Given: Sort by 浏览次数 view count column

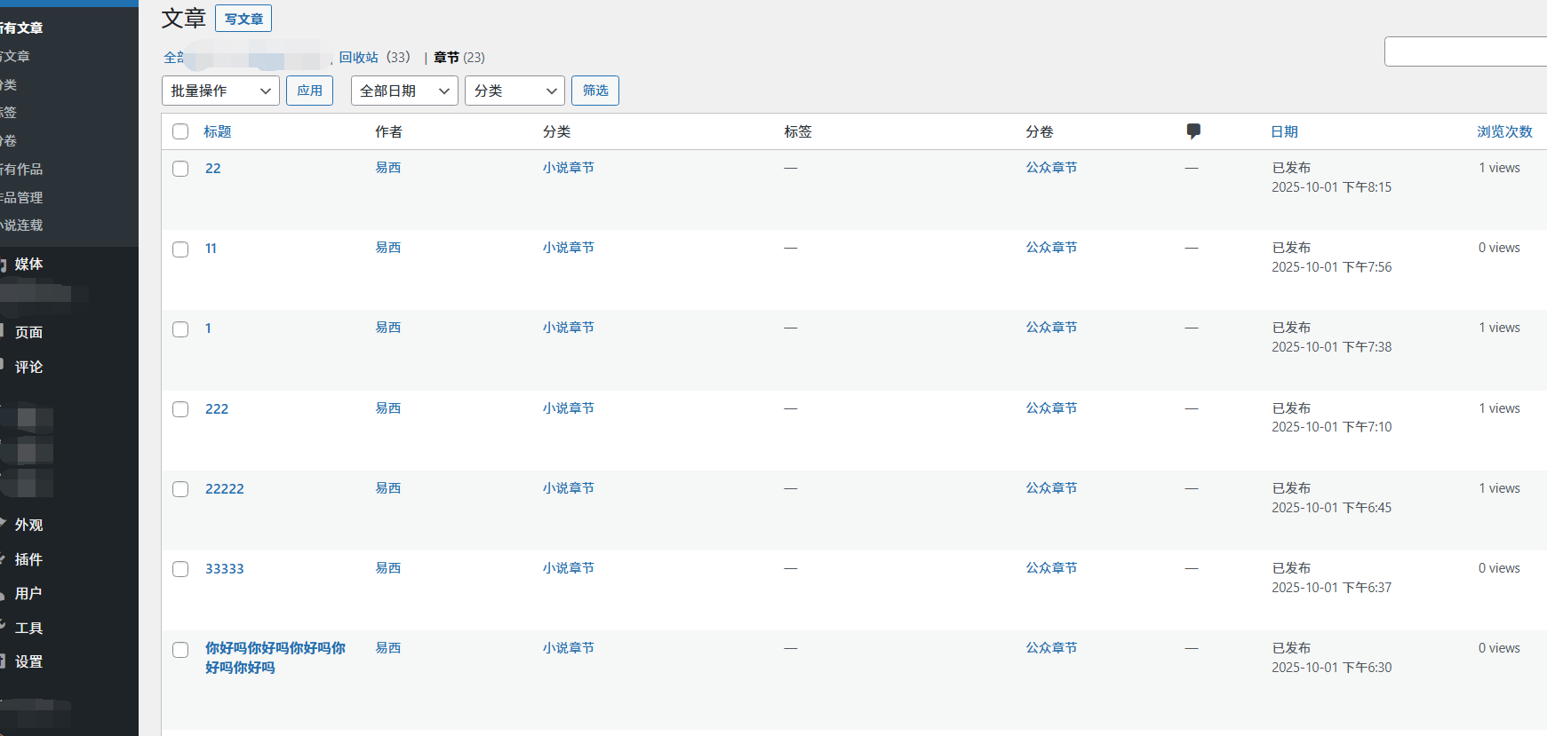Looking at the screenshot, I should tap(1504, 131).
